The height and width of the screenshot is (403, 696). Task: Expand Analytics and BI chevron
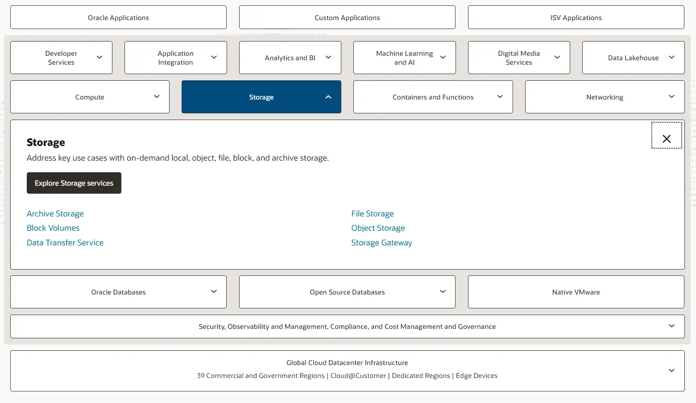pyautogui.click(x=328, y=57)
